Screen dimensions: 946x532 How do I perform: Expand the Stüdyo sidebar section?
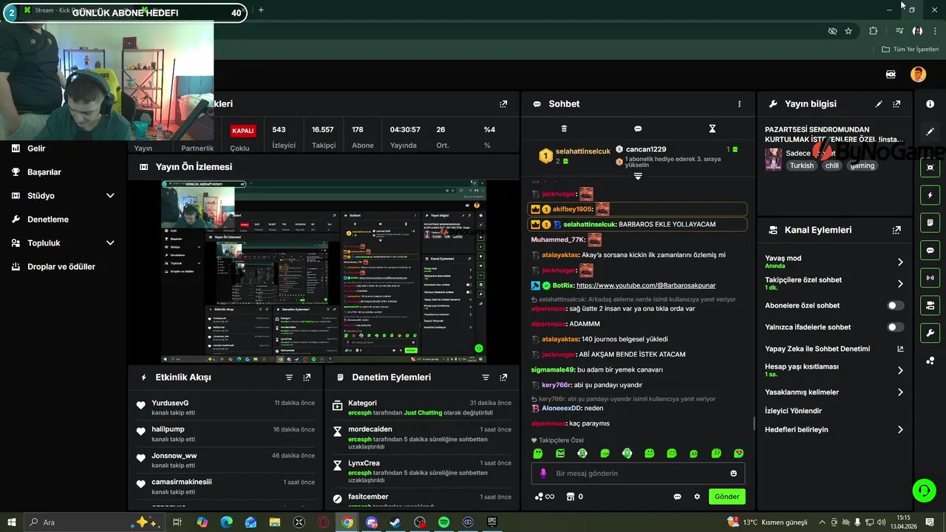[x=110, y=196]
